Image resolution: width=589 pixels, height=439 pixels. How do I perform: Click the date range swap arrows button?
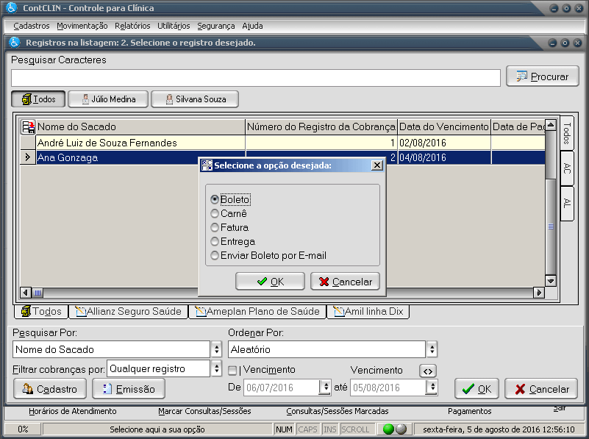click(428, 371)
